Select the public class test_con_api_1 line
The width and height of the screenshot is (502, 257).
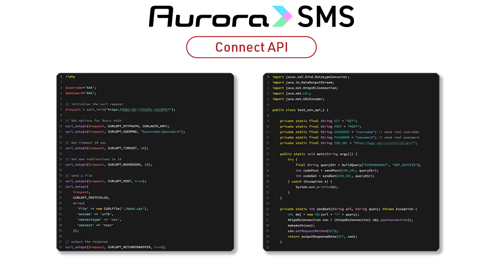(300, 110)
